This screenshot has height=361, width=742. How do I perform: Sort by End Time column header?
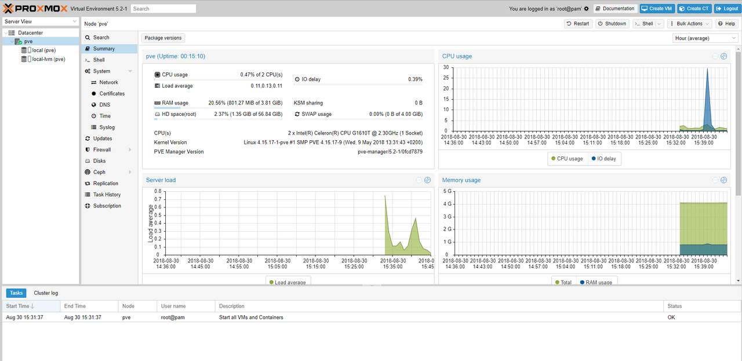[x=89, y=306]
